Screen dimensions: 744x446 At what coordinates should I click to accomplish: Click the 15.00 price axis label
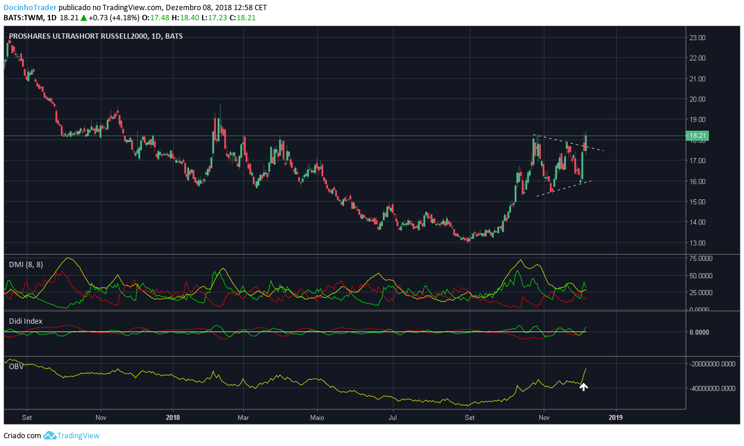pos(697,202)
